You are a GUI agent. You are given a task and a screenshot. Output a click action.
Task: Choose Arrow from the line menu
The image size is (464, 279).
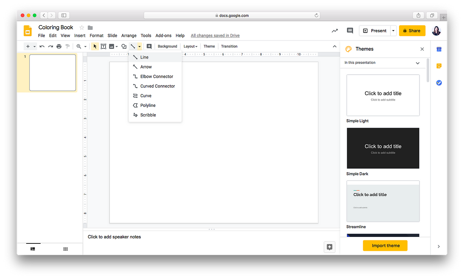(x=155, y=67)
